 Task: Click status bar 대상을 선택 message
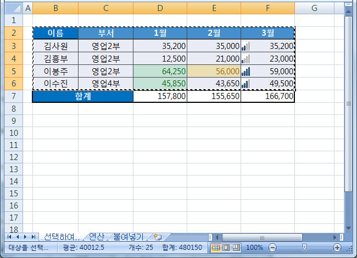pyautogui.click(x=29, y=248)
